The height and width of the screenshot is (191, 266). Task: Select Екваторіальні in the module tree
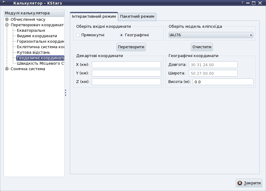31,31
